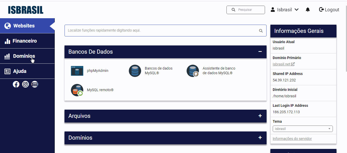Click the Domínio Primário label
Screen dimensions: 347x153
tap(287, 58)
